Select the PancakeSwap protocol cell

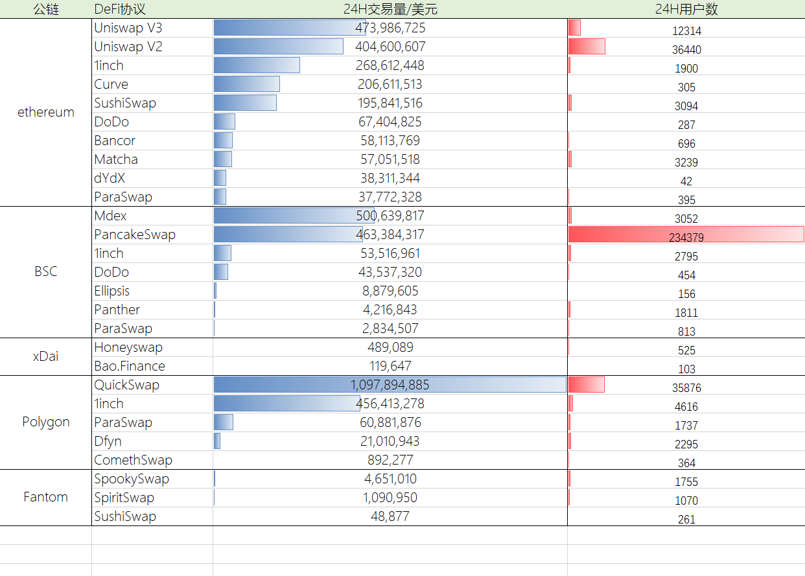coord(152,235)
